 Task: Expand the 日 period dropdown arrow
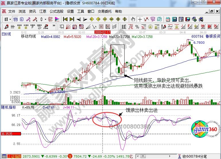(x=10, y=19)
